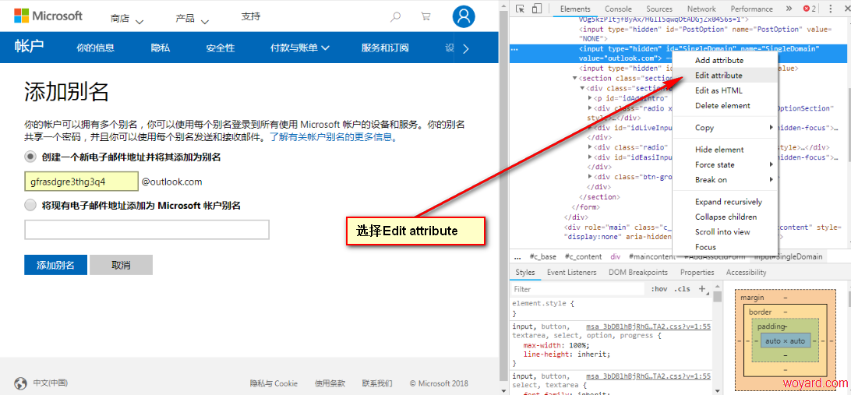Click the 添加别名 button
The image size is (851, 395).
point(55,266)
